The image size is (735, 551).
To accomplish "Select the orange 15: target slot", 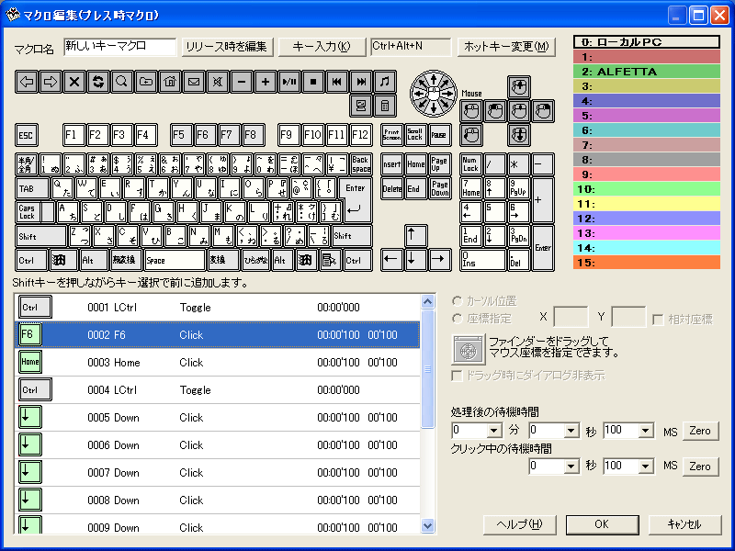I will click(647, 263).
